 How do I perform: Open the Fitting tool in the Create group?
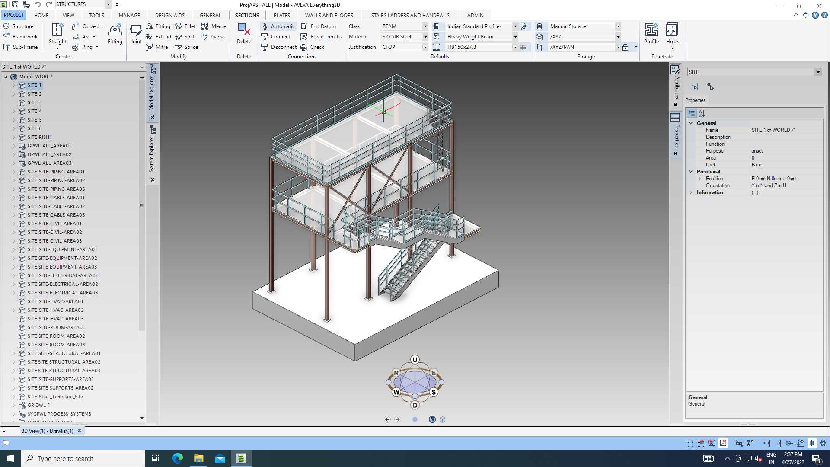(115, 35)
